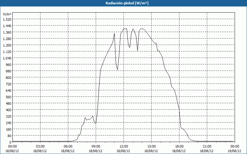
Task: Click the 480 y-axis label
Action: click(9, 103)
